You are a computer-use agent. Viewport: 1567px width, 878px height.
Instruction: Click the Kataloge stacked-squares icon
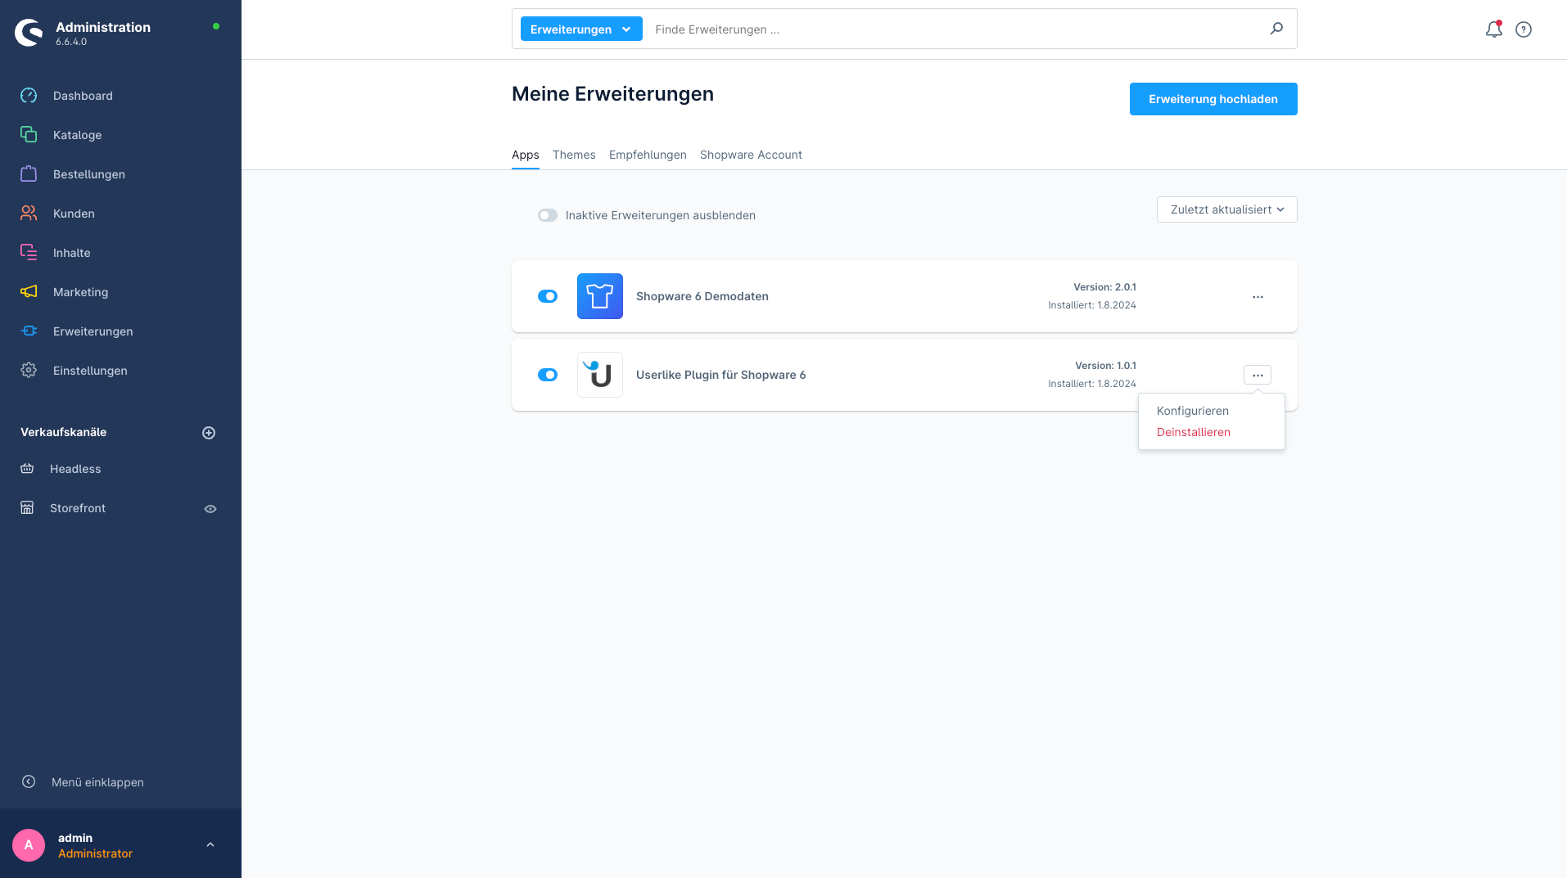click(x=29, y=135)
